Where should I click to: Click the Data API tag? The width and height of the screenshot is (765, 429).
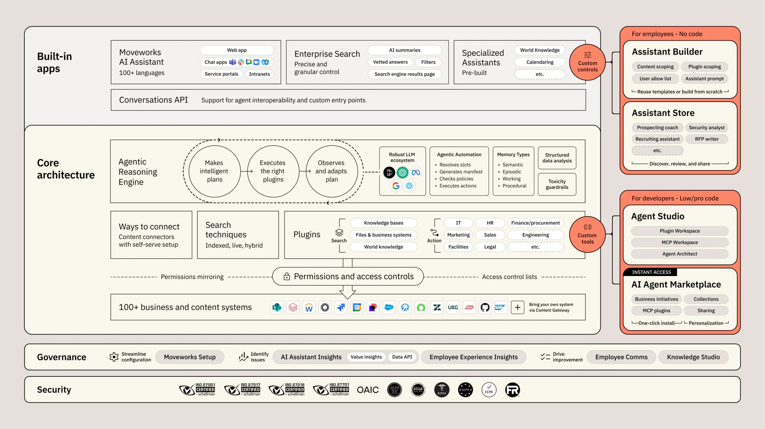click(402, 357)
